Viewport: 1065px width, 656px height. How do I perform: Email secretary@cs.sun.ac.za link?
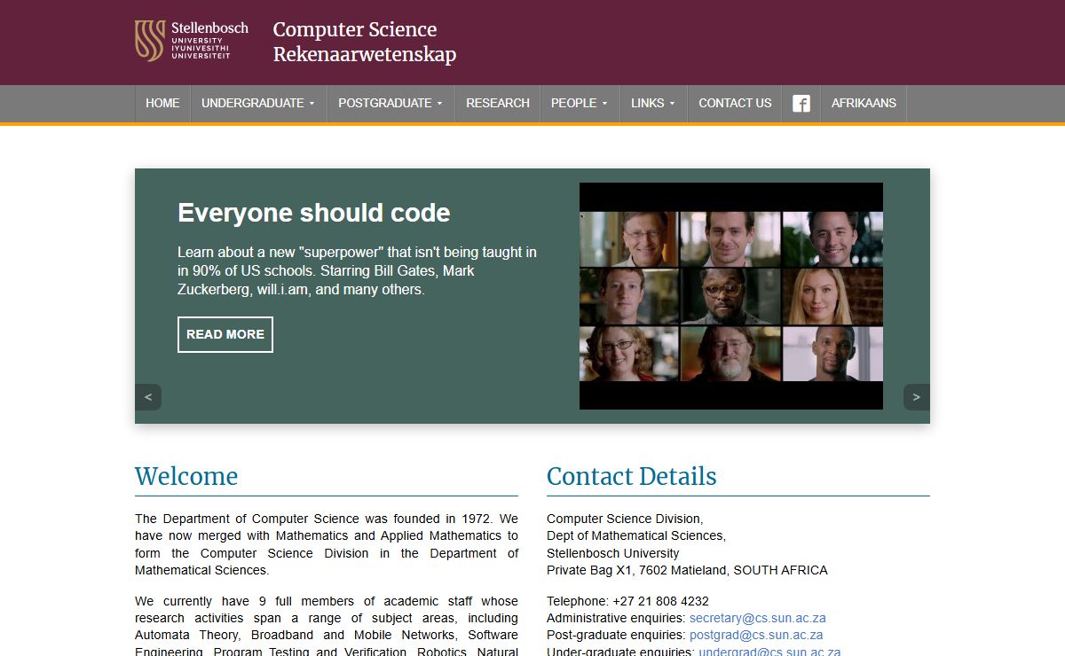(757, 618)
